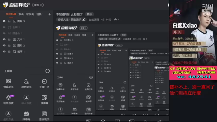Click 主播任务 icon in the first nested preview
Screen dimensions: 217x122
pyautogui.click(x=88, y=85)
